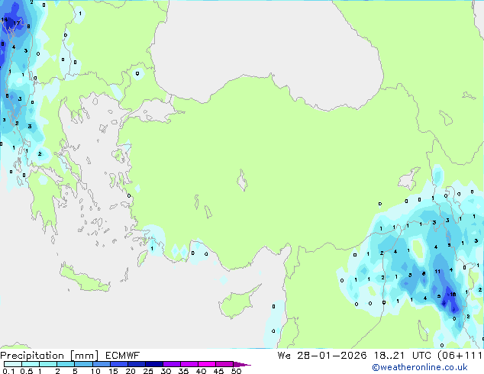
Task: Click the 0.1–0.5 mm palest legend swatch
Action: (13, 364)
